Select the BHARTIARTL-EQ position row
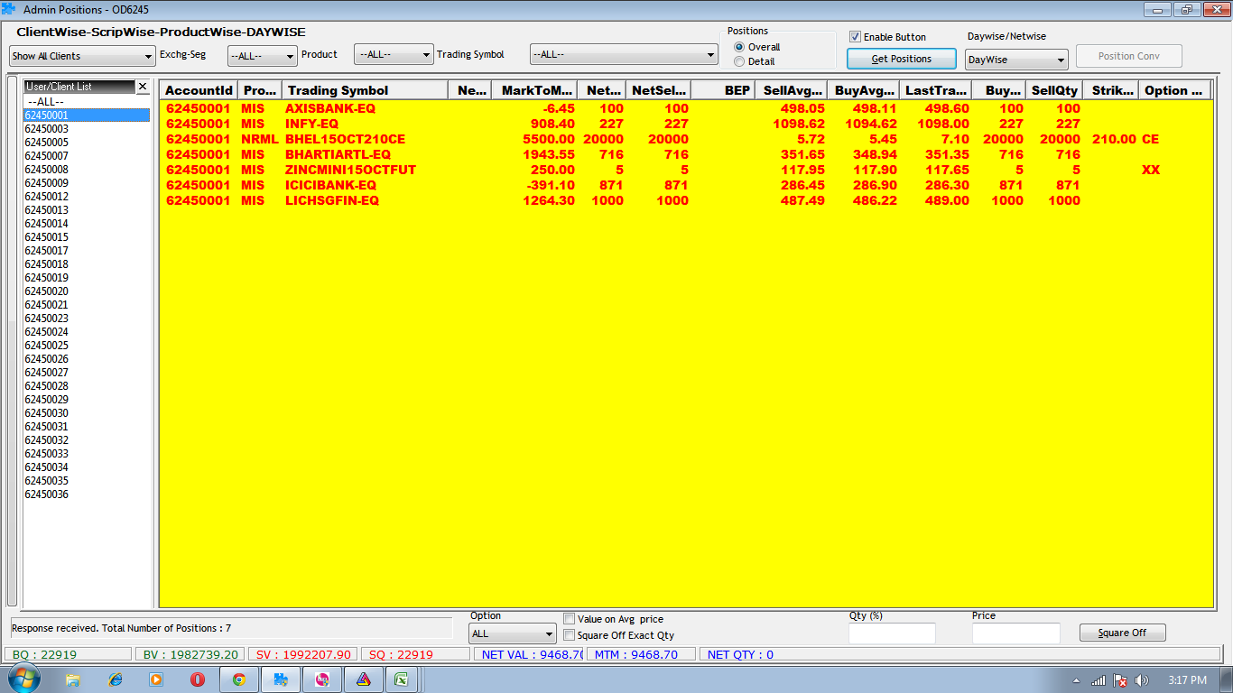This screenshot has height=693, width=1233. (686, 154)
